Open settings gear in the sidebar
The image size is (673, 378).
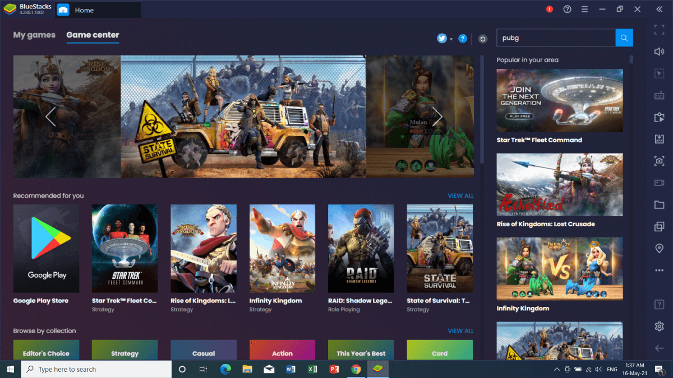coord(660,326)
